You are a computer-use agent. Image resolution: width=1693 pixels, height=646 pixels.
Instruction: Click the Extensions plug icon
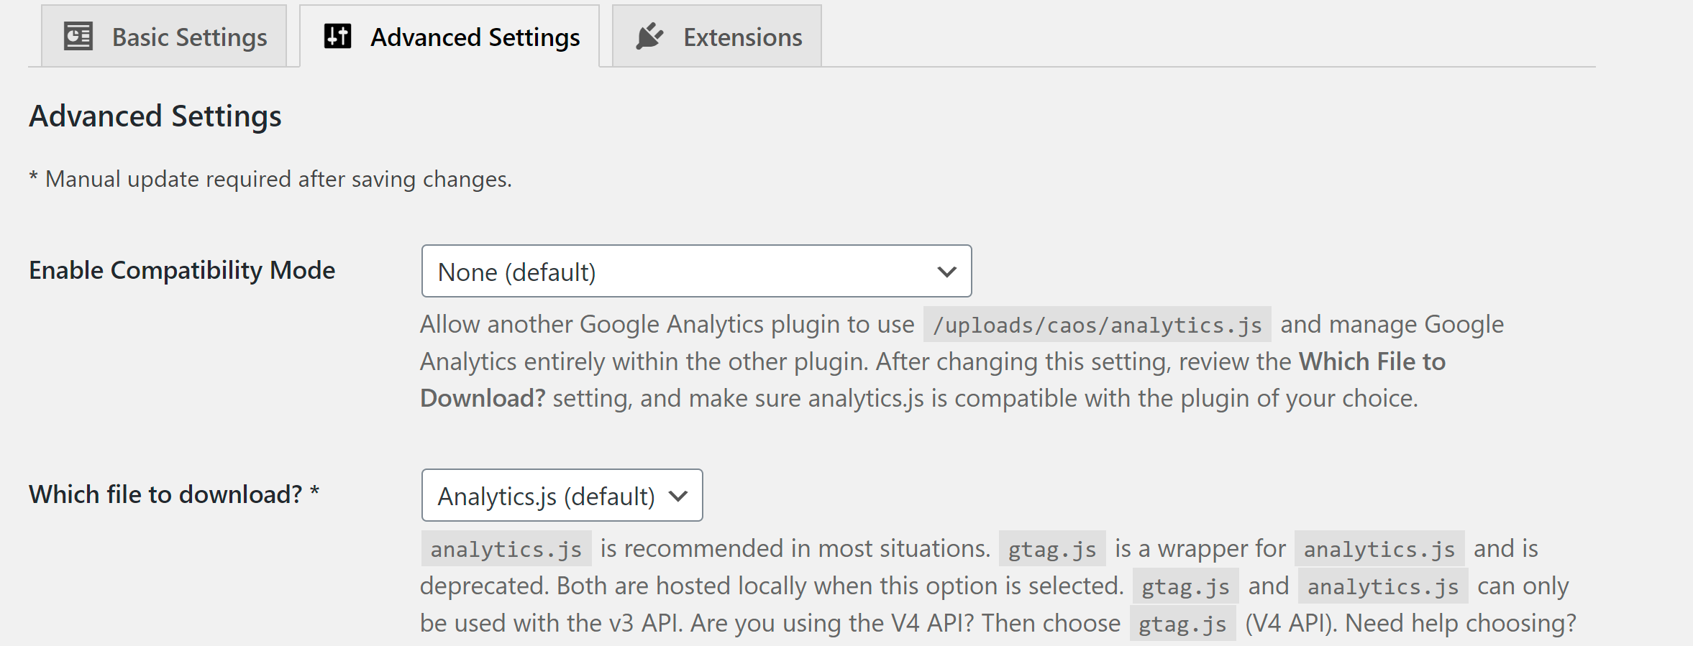point(649,36)
